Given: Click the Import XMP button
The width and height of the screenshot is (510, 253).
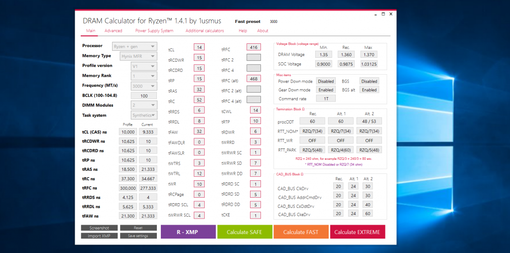Looking at the screenshot, I should [99, 236].
